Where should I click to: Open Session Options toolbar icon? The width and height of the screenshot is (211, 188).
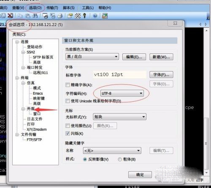70,16
